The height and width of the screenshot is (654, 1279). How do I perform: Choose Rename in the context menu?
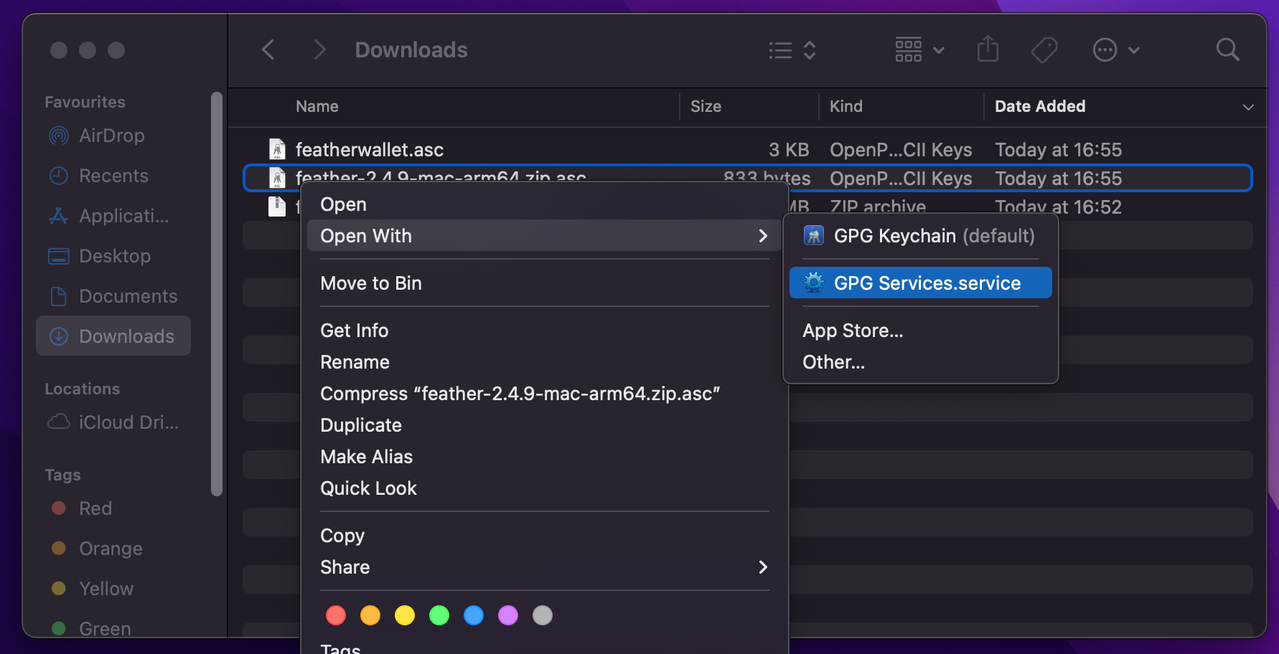click(544, 362)
